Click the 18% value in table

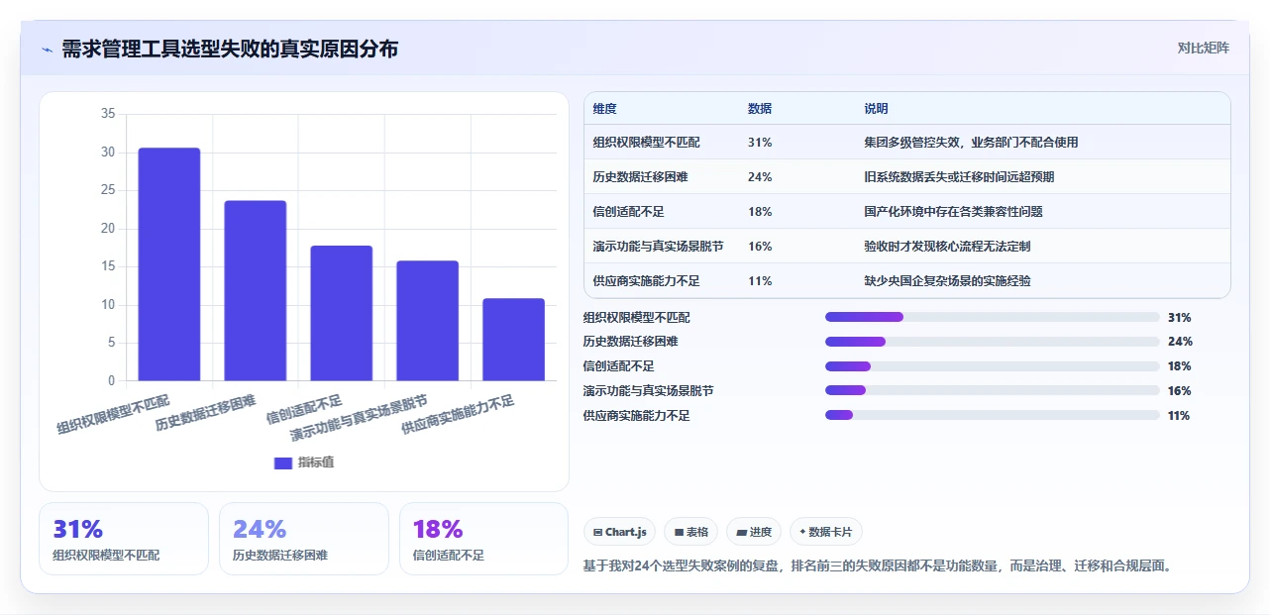(760, 212)
